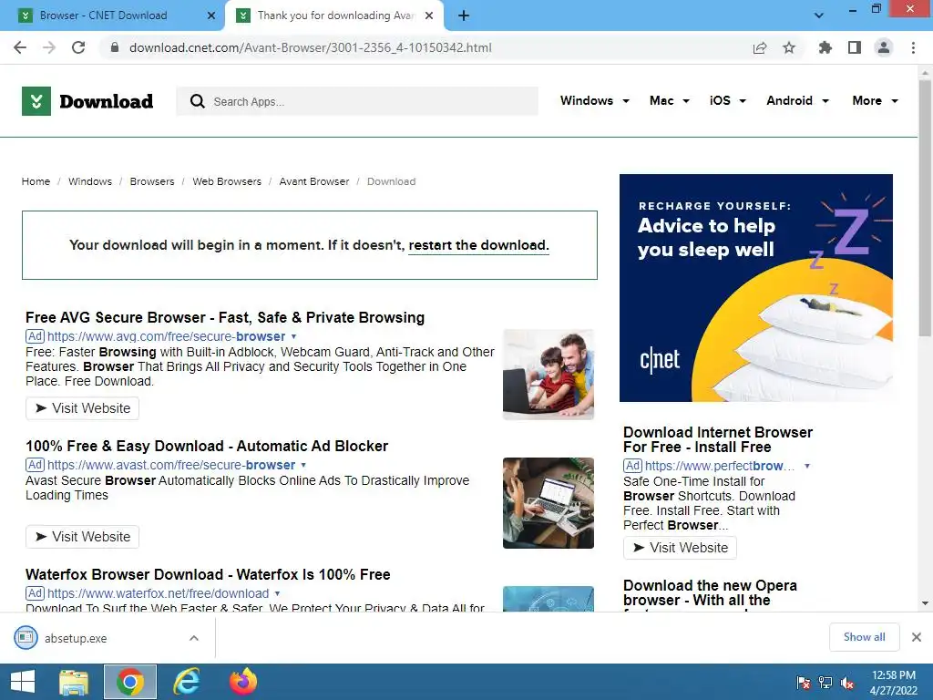The image size is (933, 700).
Task: Open the Avant Browser breadcrumb
Action: (314, 181)
